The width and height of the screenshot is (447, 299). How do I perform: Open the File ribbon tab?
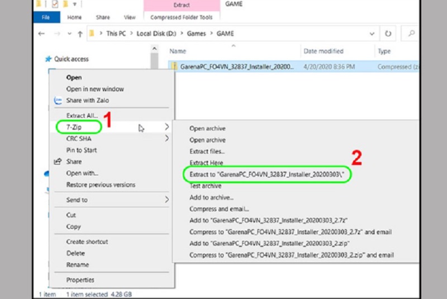click(x=46, y=17)
